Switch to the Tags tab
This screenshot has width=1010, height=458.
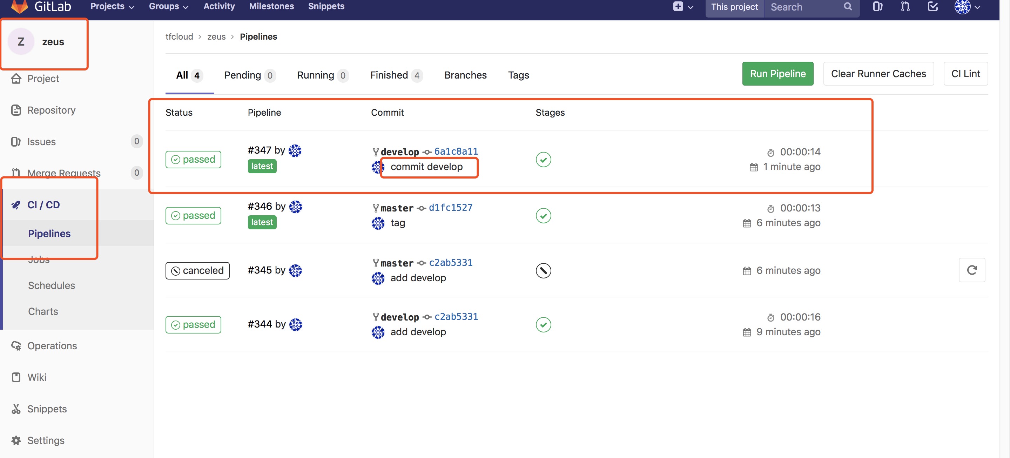click(518, 75)
